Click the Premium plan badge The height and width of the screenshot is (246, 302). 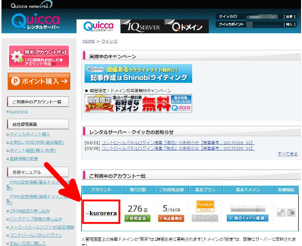[205, 206]
